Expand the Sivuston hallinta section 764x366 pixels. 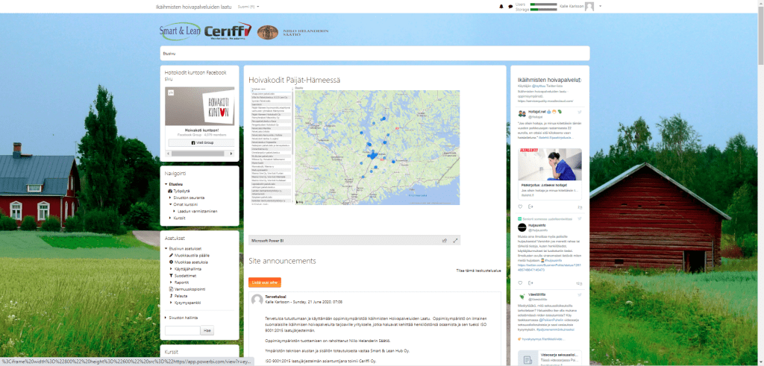click(185, 317)
